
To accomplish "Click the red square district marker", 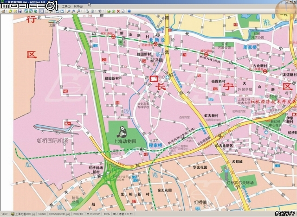I will coord(154,79).
